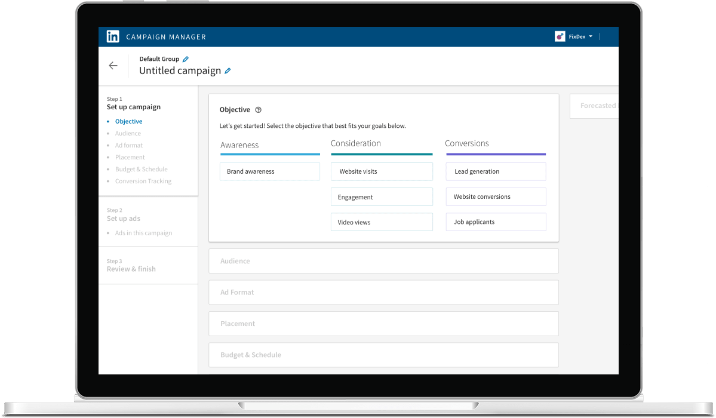Go back with the left arrow
The height and width of the screenshot is (418, 716).
coord(113,66)
